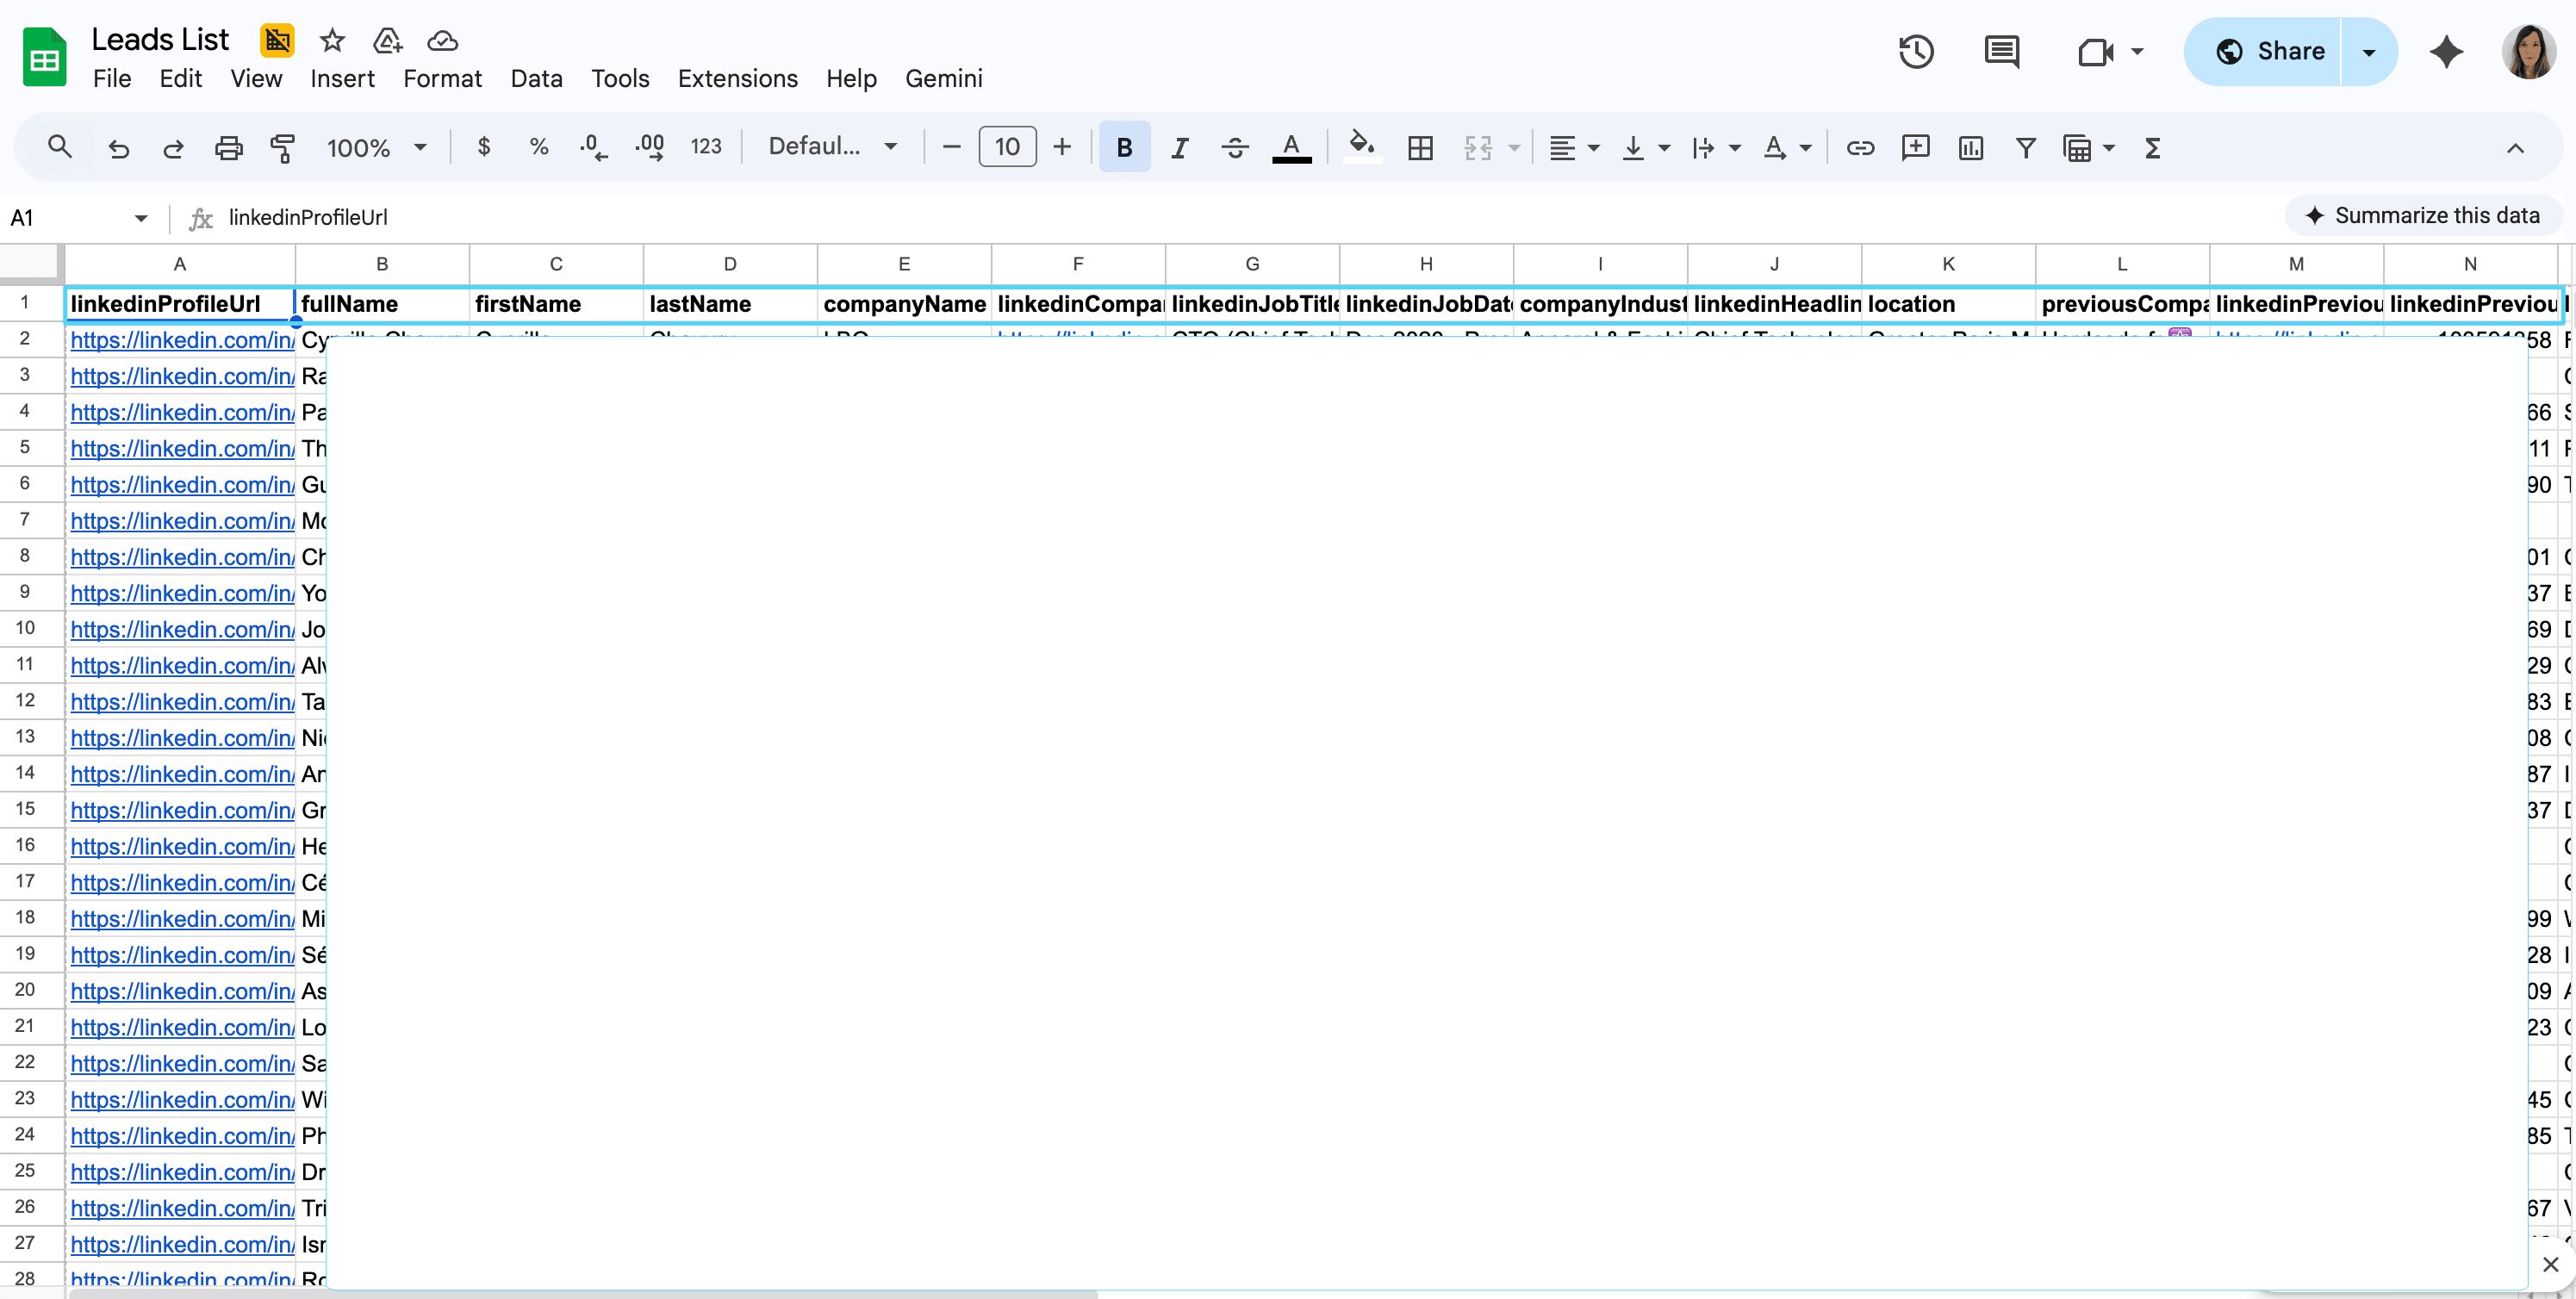The width and height of the screenshot is (2576, 1299).
Task: Click the Insert comment icon
Action: (x=1916, y=148)
